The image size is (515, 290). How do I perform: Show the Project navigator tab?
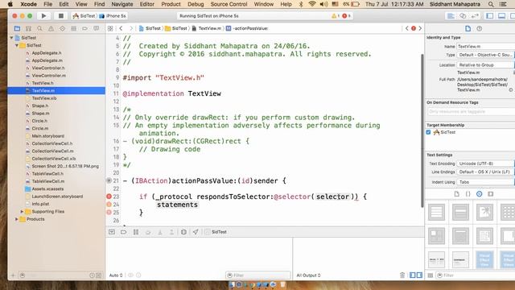(x=17, y=29)
